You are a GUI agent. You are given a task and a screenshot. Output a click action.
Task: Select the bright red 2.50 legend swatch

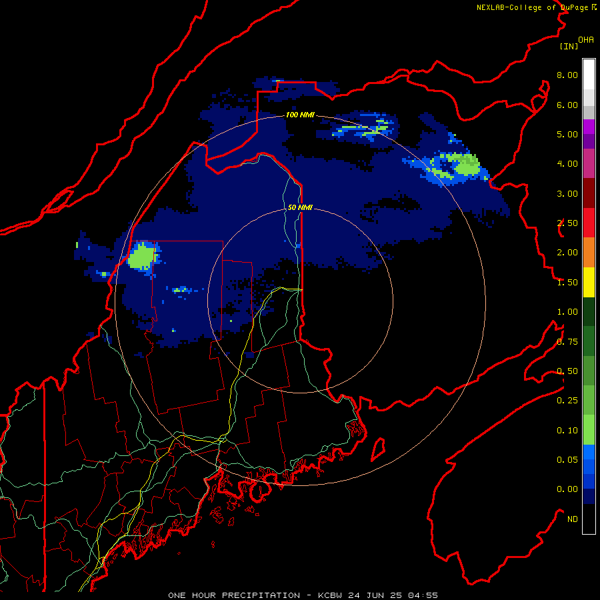coord(589,223)
